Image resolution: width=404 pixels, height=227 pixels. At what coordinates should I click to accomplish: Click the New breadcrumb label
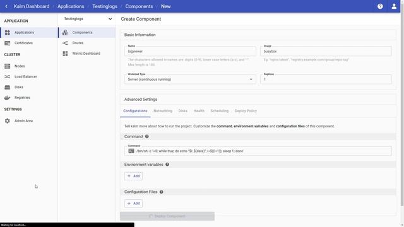(x=166, y=6)
